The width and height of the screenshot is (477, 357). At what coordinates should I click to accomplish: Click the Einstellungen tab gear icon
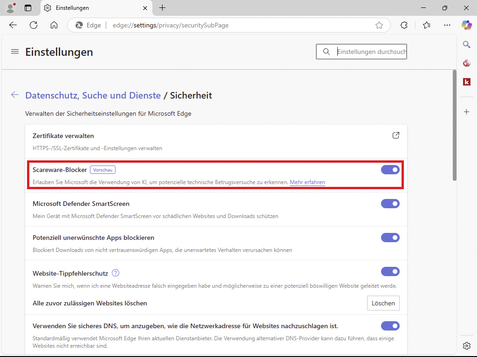[x=48, y=8]
